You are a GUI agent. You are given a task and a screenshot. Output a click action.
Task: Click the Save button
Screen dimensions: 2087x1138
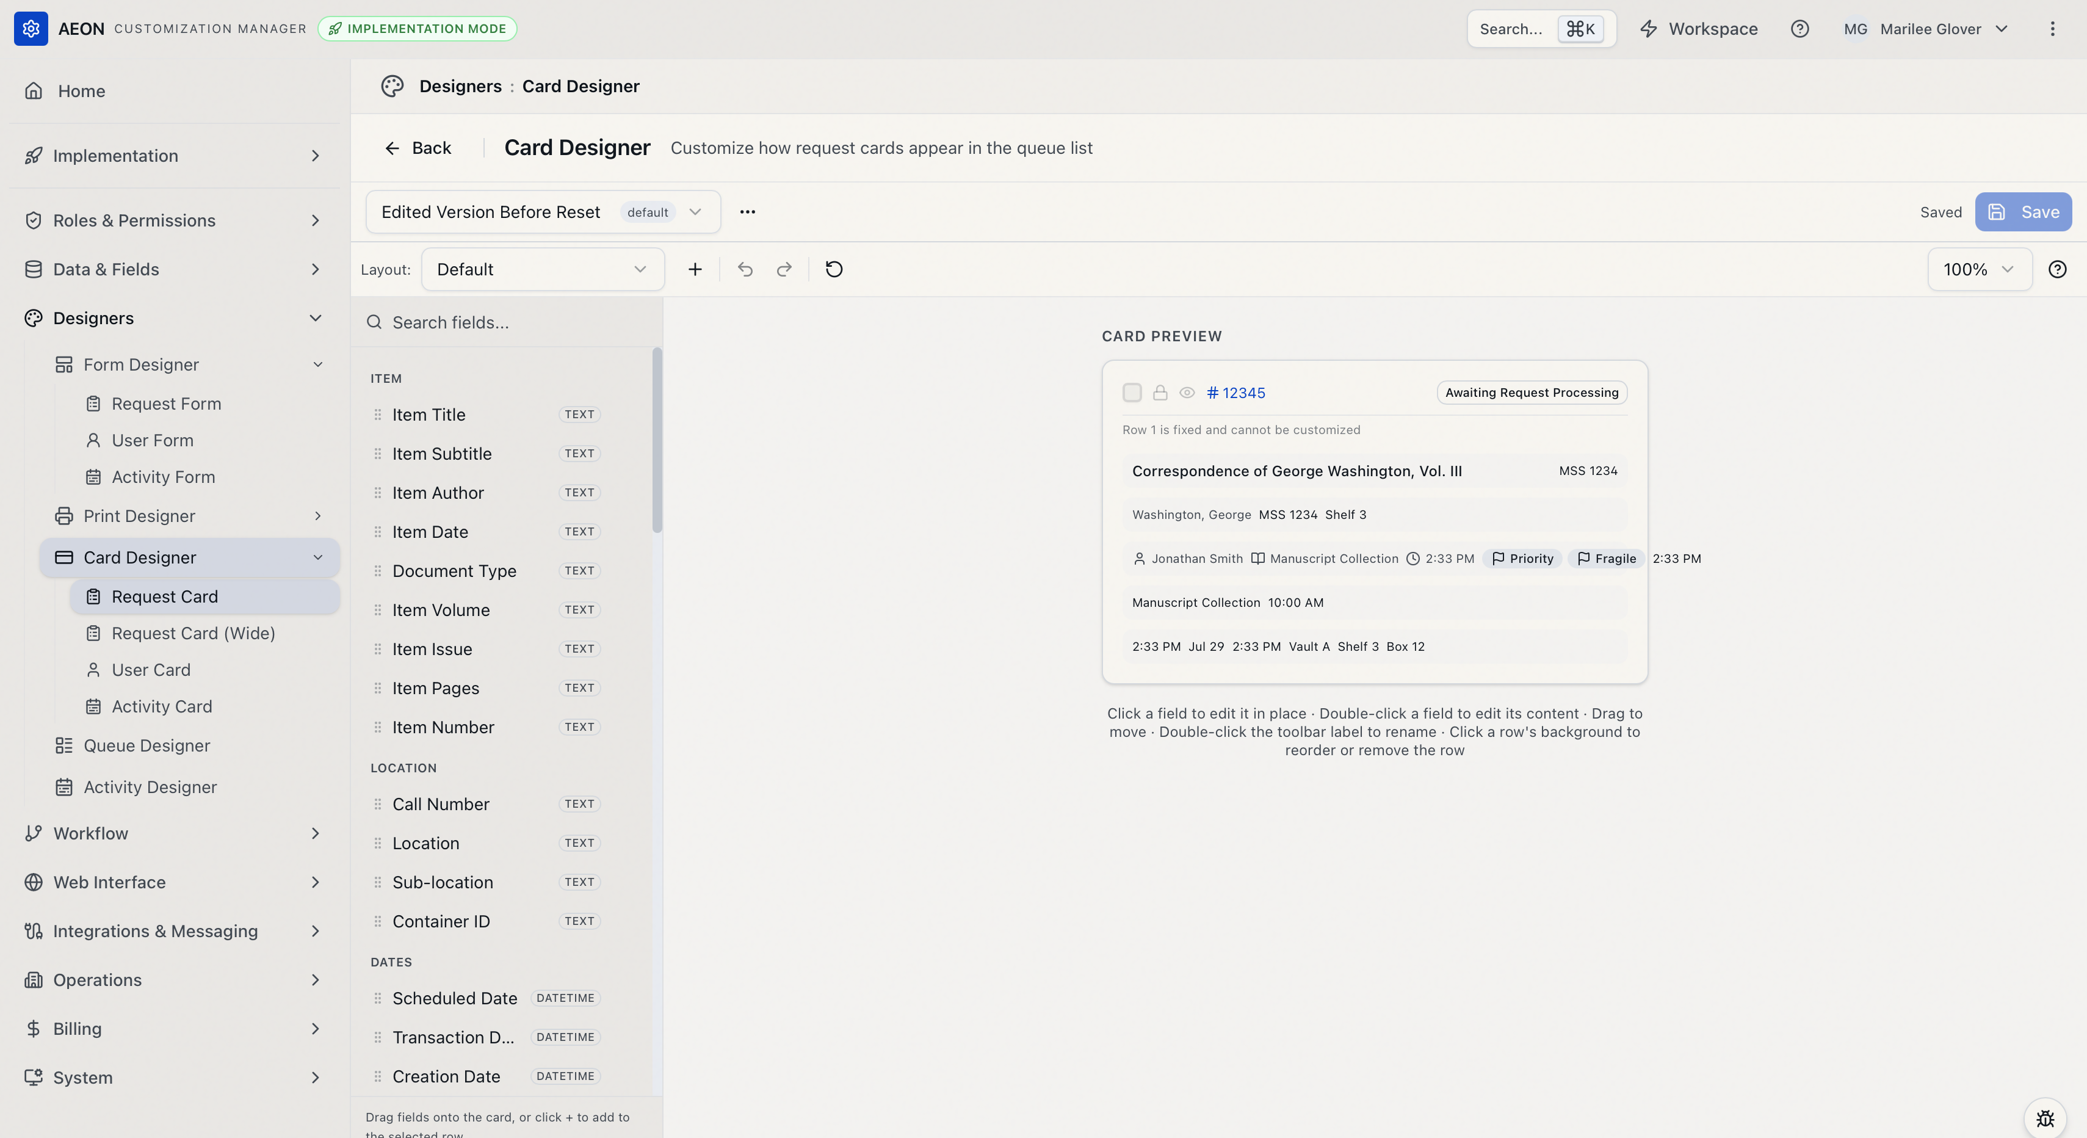(x=2023, y=212)
